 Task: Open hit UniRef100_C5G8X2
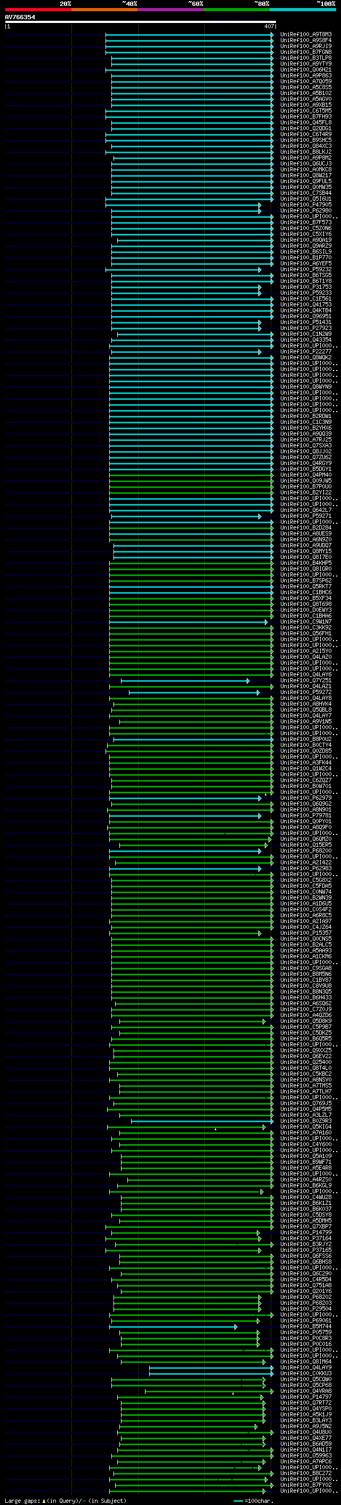coord(306,880)
